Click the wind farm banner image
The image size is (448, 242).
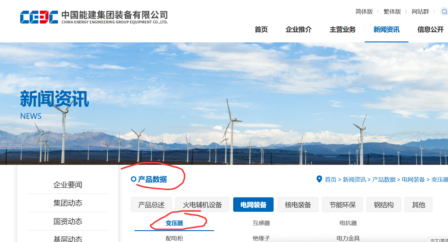[224, 104]
